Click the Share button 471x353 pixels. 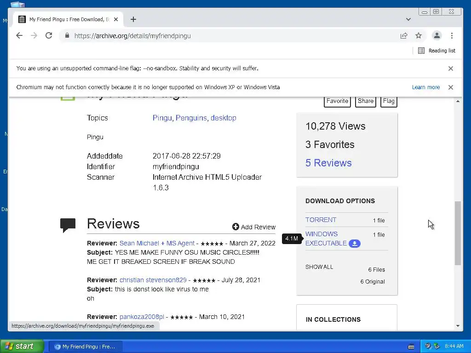click(365, 101)
